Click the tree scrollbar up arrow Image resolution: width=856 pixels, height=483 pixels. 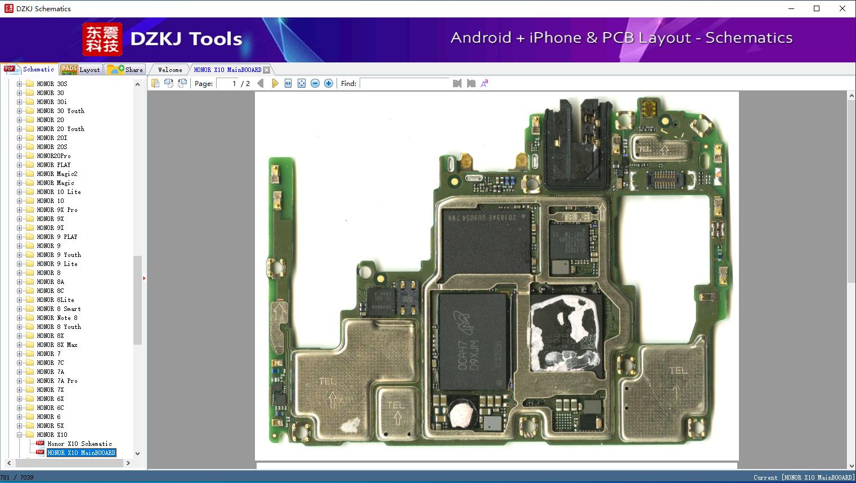click(x=137, y=84)
